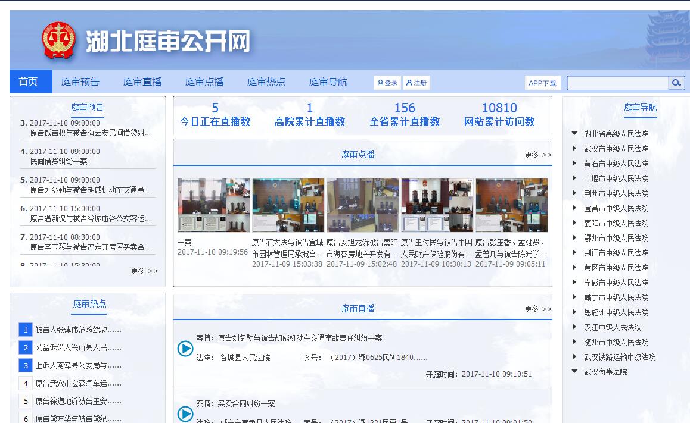Open the 原告王付民 video thumbnail
The height and width of the screenshot is (423, 690).
point(437,205)
